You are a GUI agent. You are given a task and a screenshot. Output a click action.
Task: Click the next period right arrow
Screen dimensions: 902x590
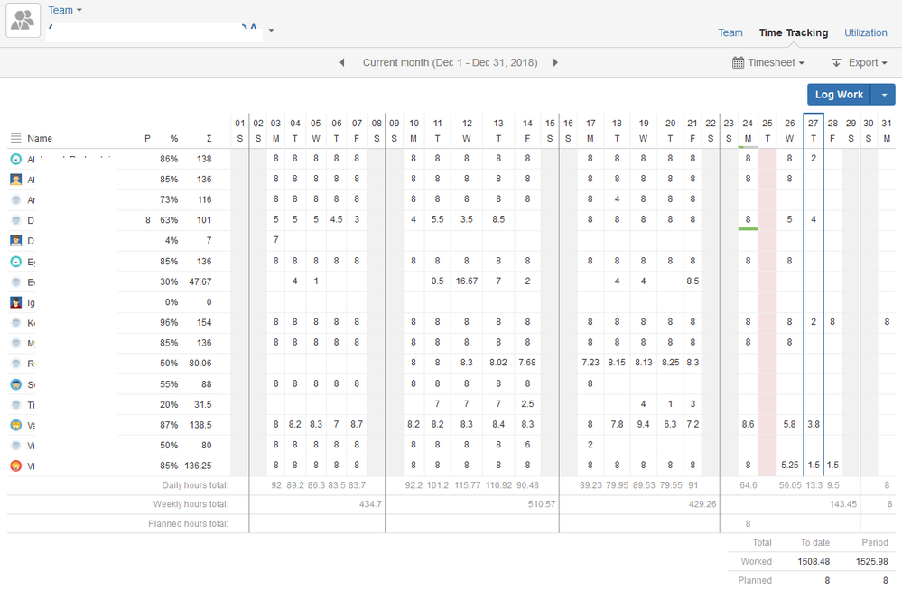click(x=557, y=62)
